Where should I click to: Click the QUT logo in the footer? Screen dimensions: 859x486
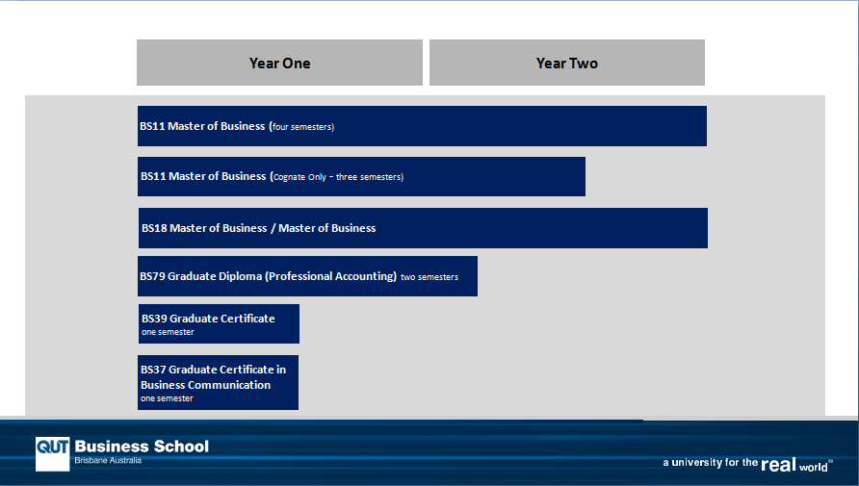[52, 453]
